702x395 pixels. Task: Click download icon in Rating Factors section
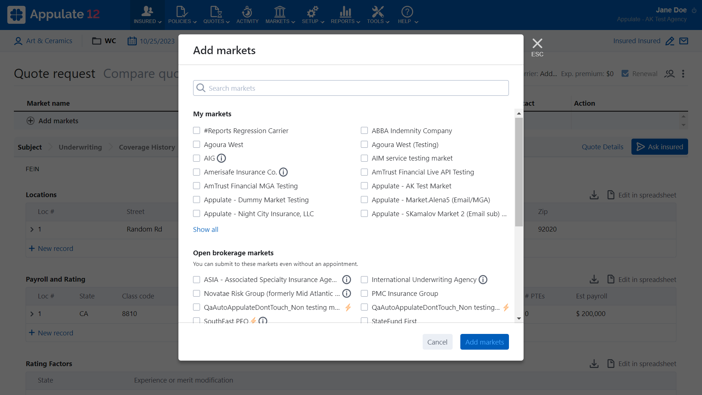594,364
